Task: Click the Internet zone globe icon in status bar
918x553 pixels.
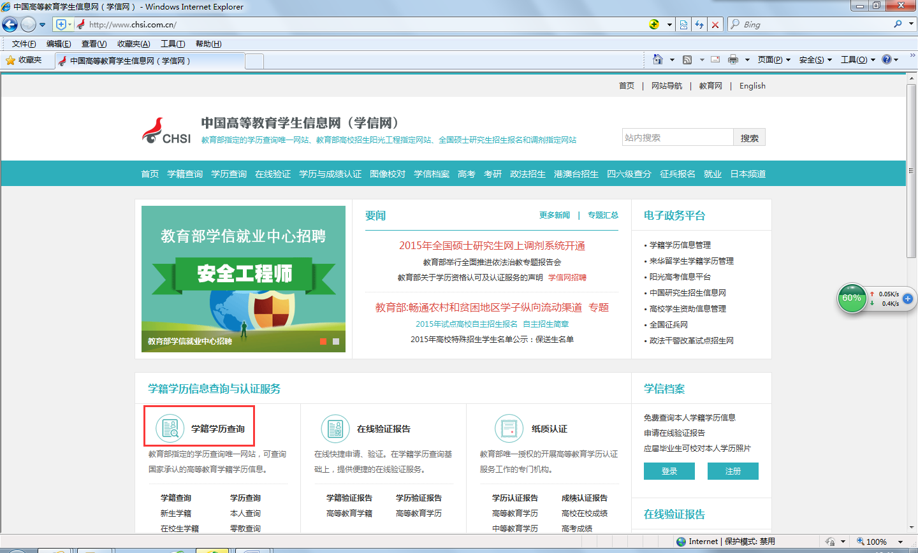Action: coord(681,542)
